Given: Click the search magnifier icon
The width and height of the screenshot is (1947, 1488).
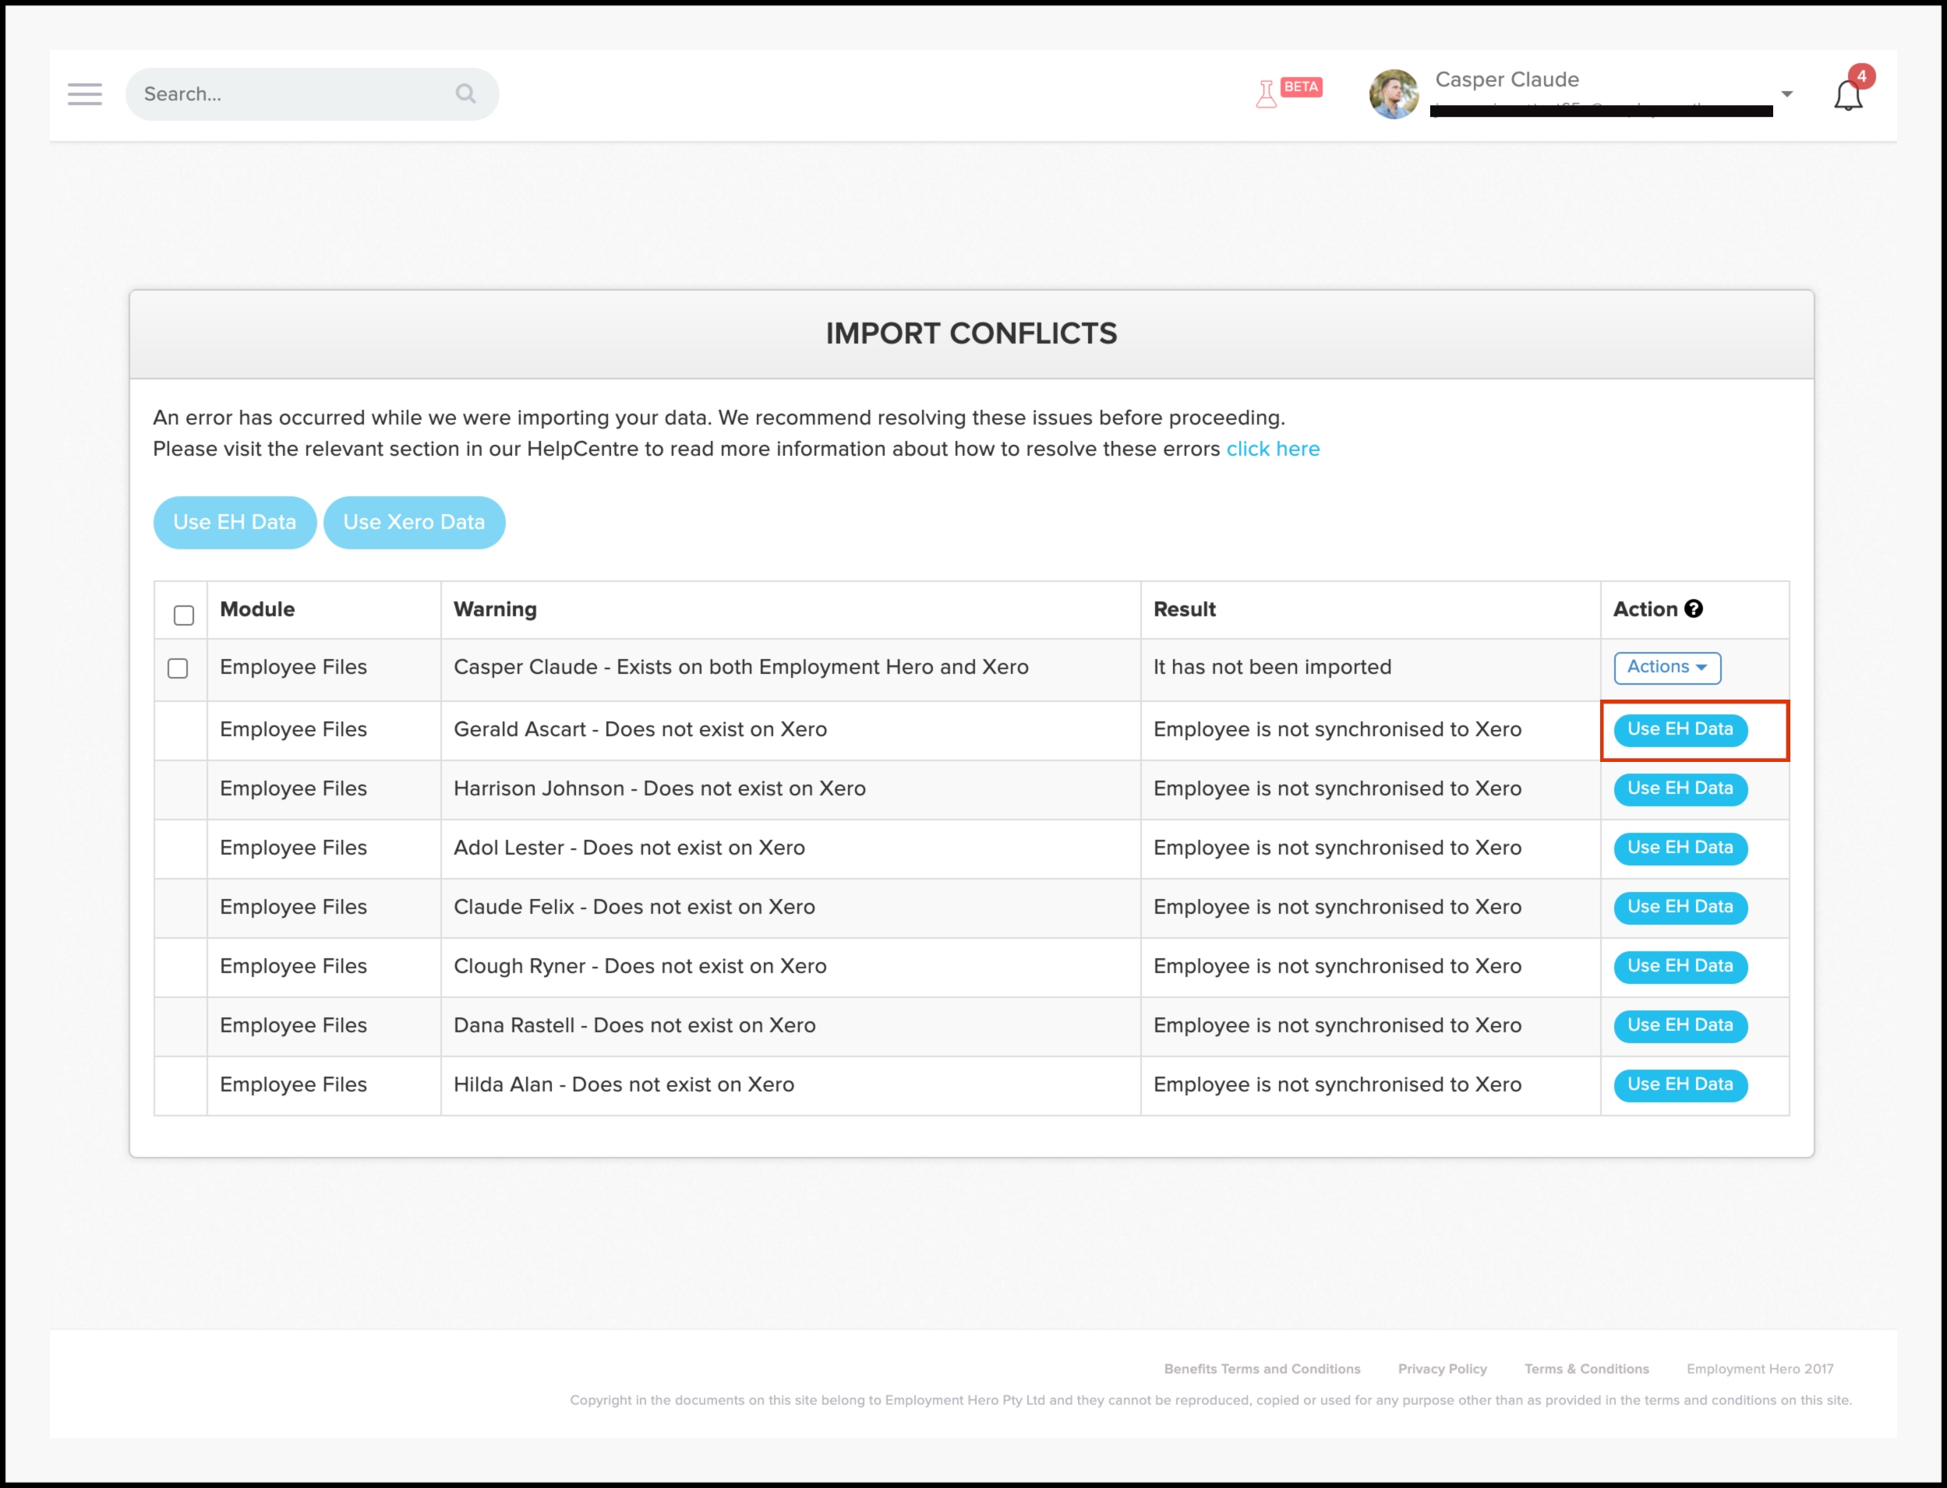Looking at the screenshot, I should (465, 94).
